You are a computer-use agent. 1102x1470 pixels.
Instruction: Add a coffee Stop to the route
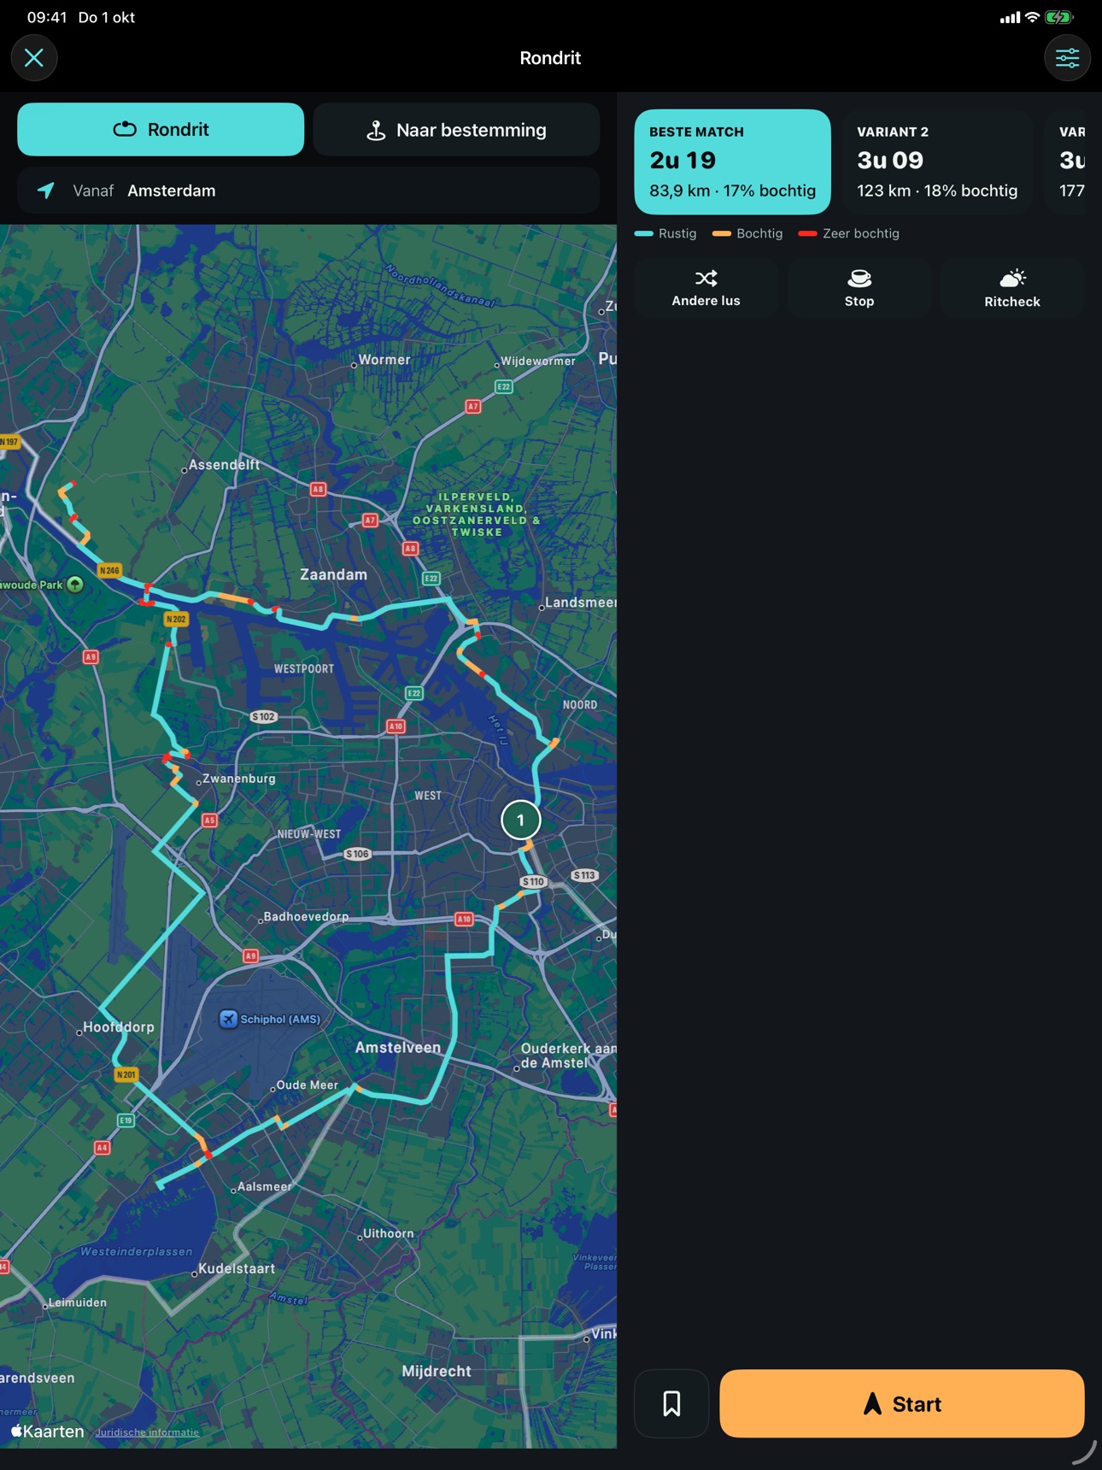pos(859,288)
